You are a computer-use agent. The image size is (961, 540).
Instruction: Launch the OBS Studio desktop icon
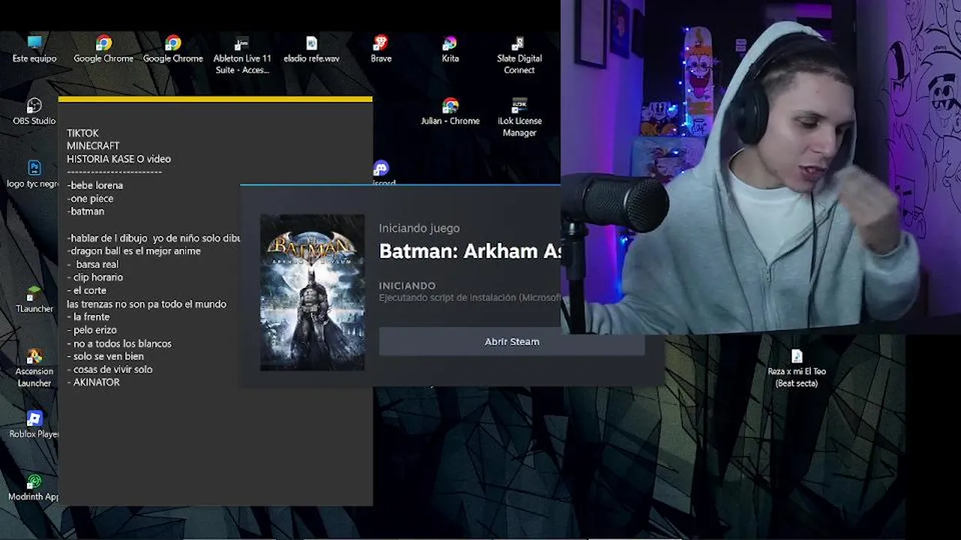(x=35, y=111)
